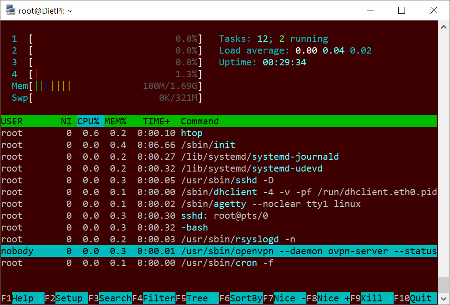This screenshot has width=450, height=305.
Task: Click the highlighted CPU% column header
Action: (91, 121)
